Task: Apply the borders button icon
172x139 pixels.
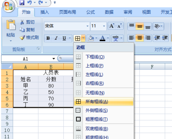Action: coord(77,38)
